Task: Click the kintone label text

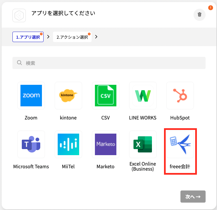Action: [x=68, y=118]
